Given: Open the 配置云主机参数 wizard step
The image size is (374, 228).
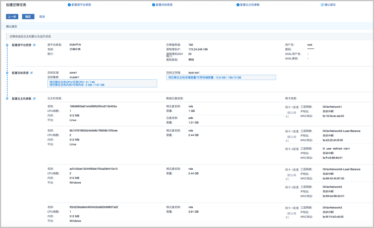Looking at the screenshot, I should [x=250, y=5].
